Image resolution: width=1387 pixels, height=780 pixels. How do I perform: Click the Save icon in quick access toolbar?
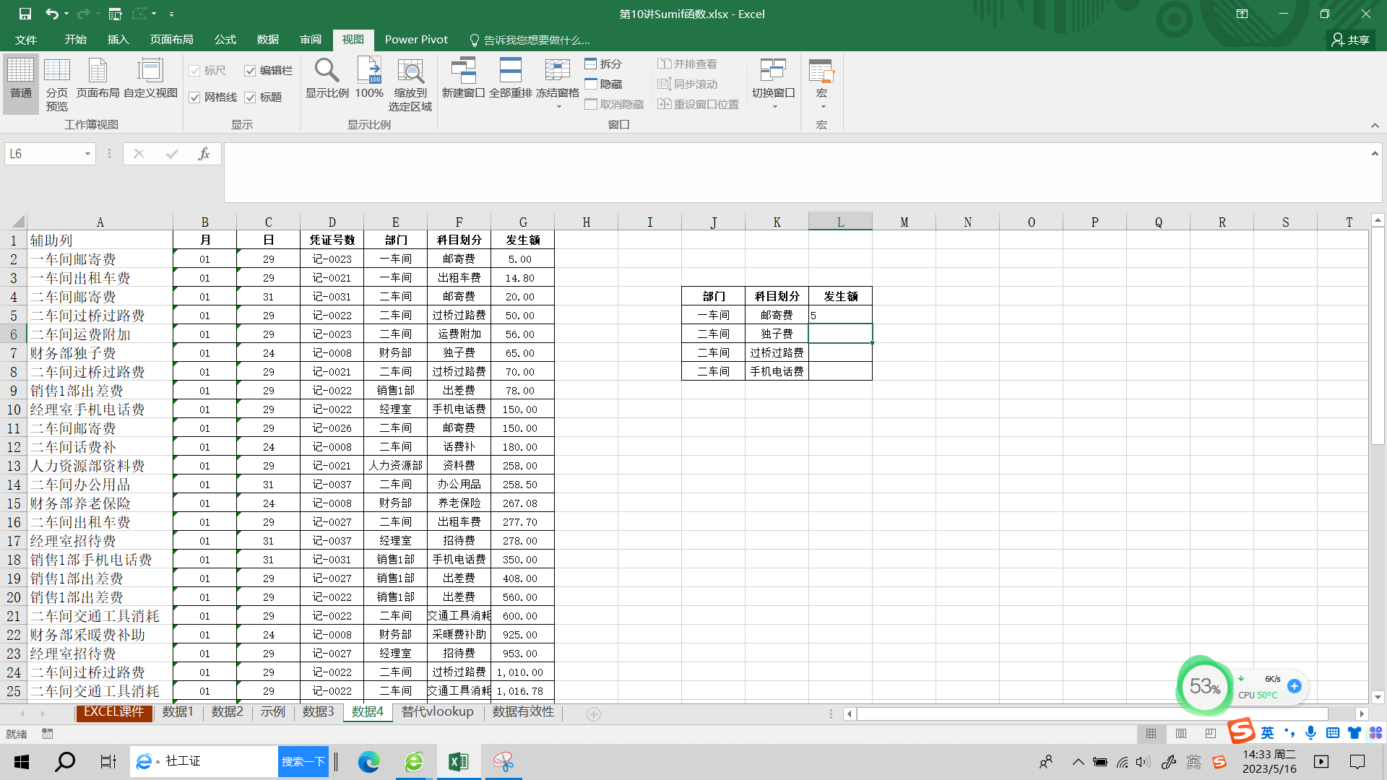(25, 14)
